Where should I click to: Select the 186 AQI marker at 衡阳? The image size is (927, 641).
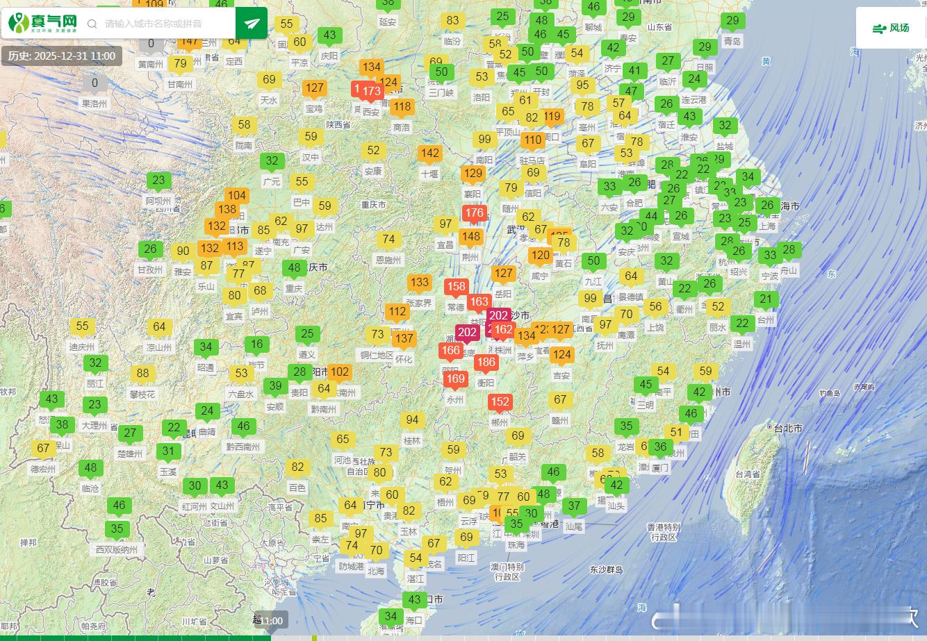click(486, 363)
